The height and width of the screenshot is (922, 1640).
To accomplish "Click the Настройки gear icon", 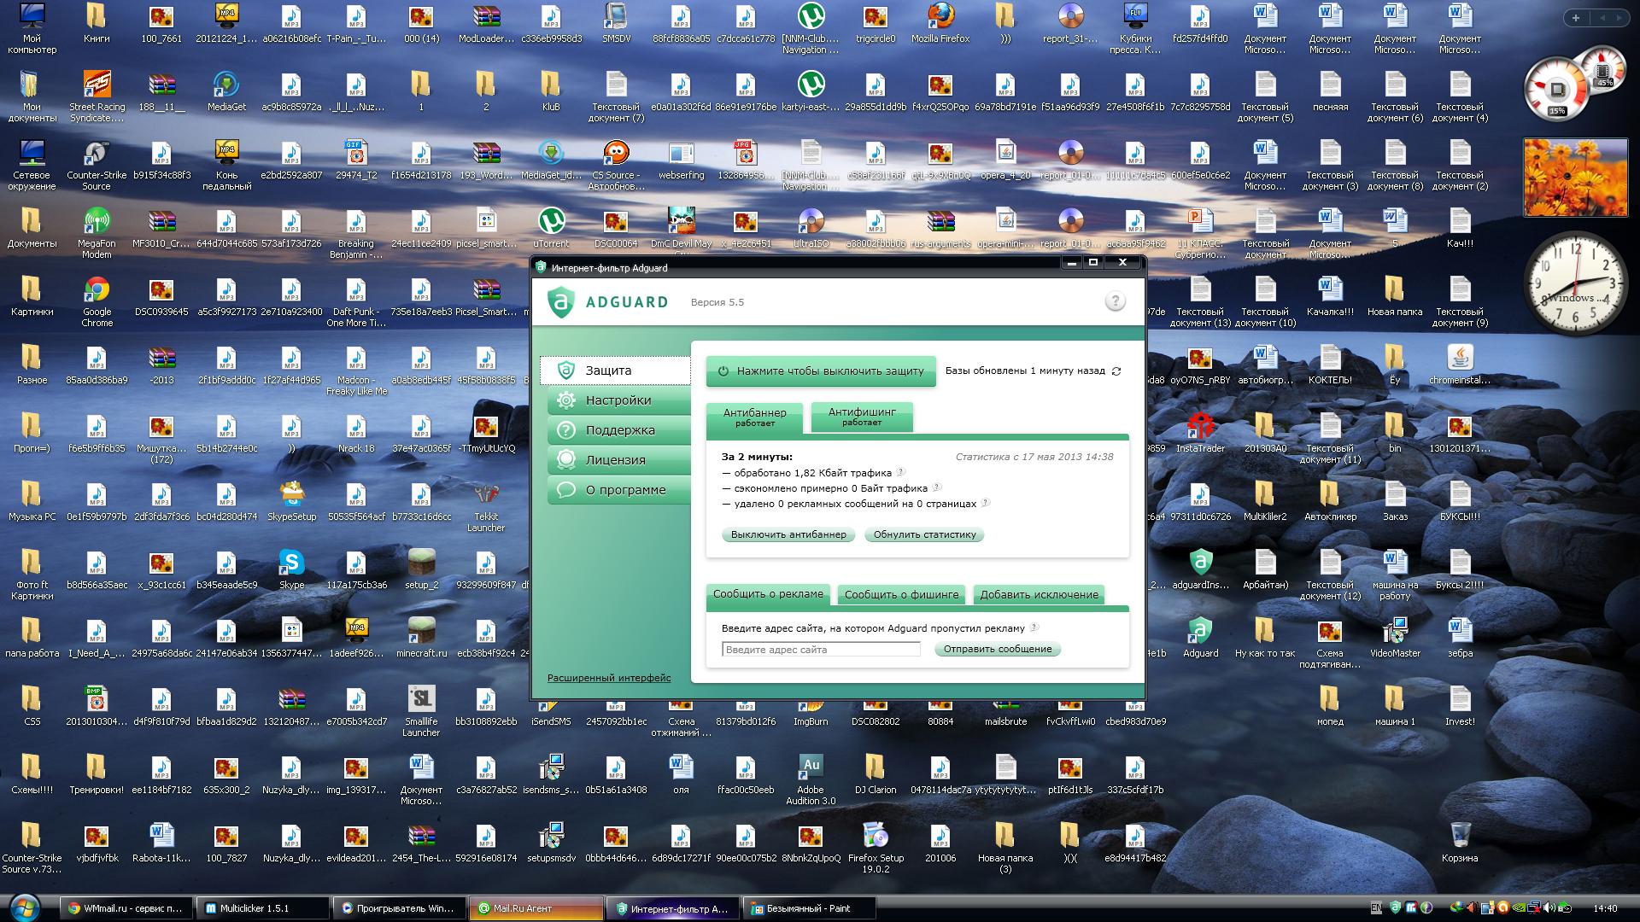I will 565,400.
